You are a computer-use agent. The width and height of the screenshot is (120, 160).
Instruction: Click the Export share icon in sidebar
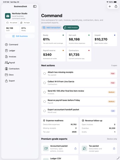pos(6,81)
